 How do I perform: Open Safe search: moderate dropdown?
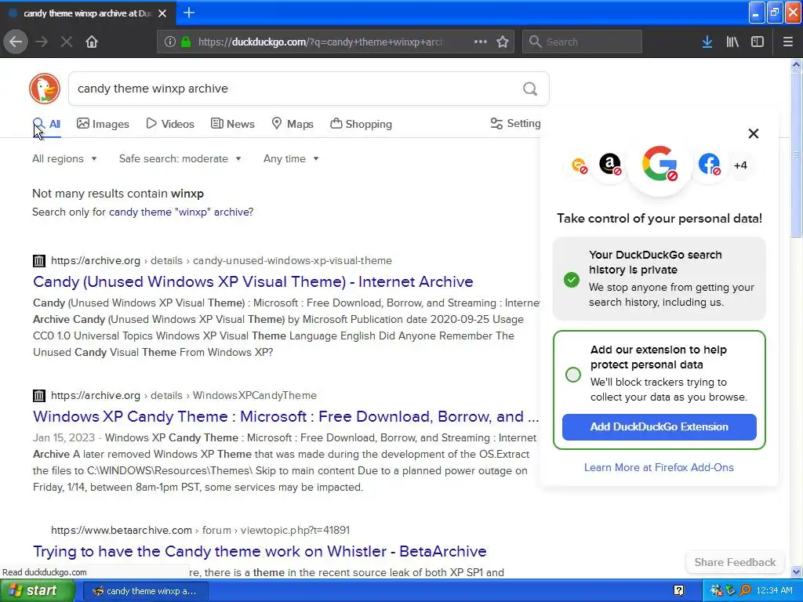point(180,158)
